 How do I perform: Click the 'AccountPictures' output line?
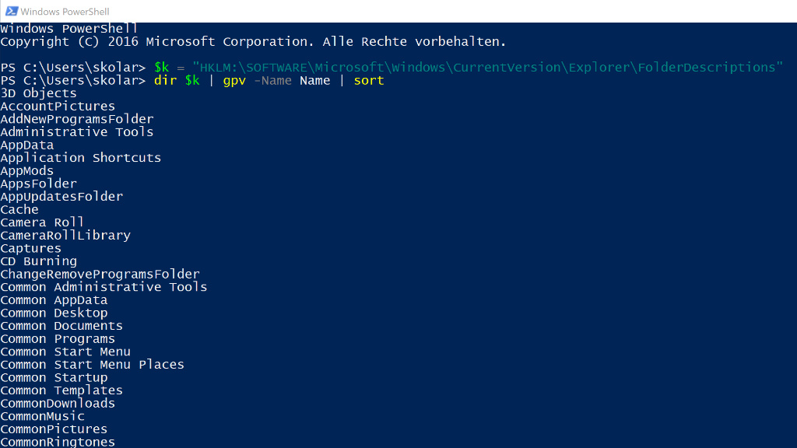[x=58, y=107]
